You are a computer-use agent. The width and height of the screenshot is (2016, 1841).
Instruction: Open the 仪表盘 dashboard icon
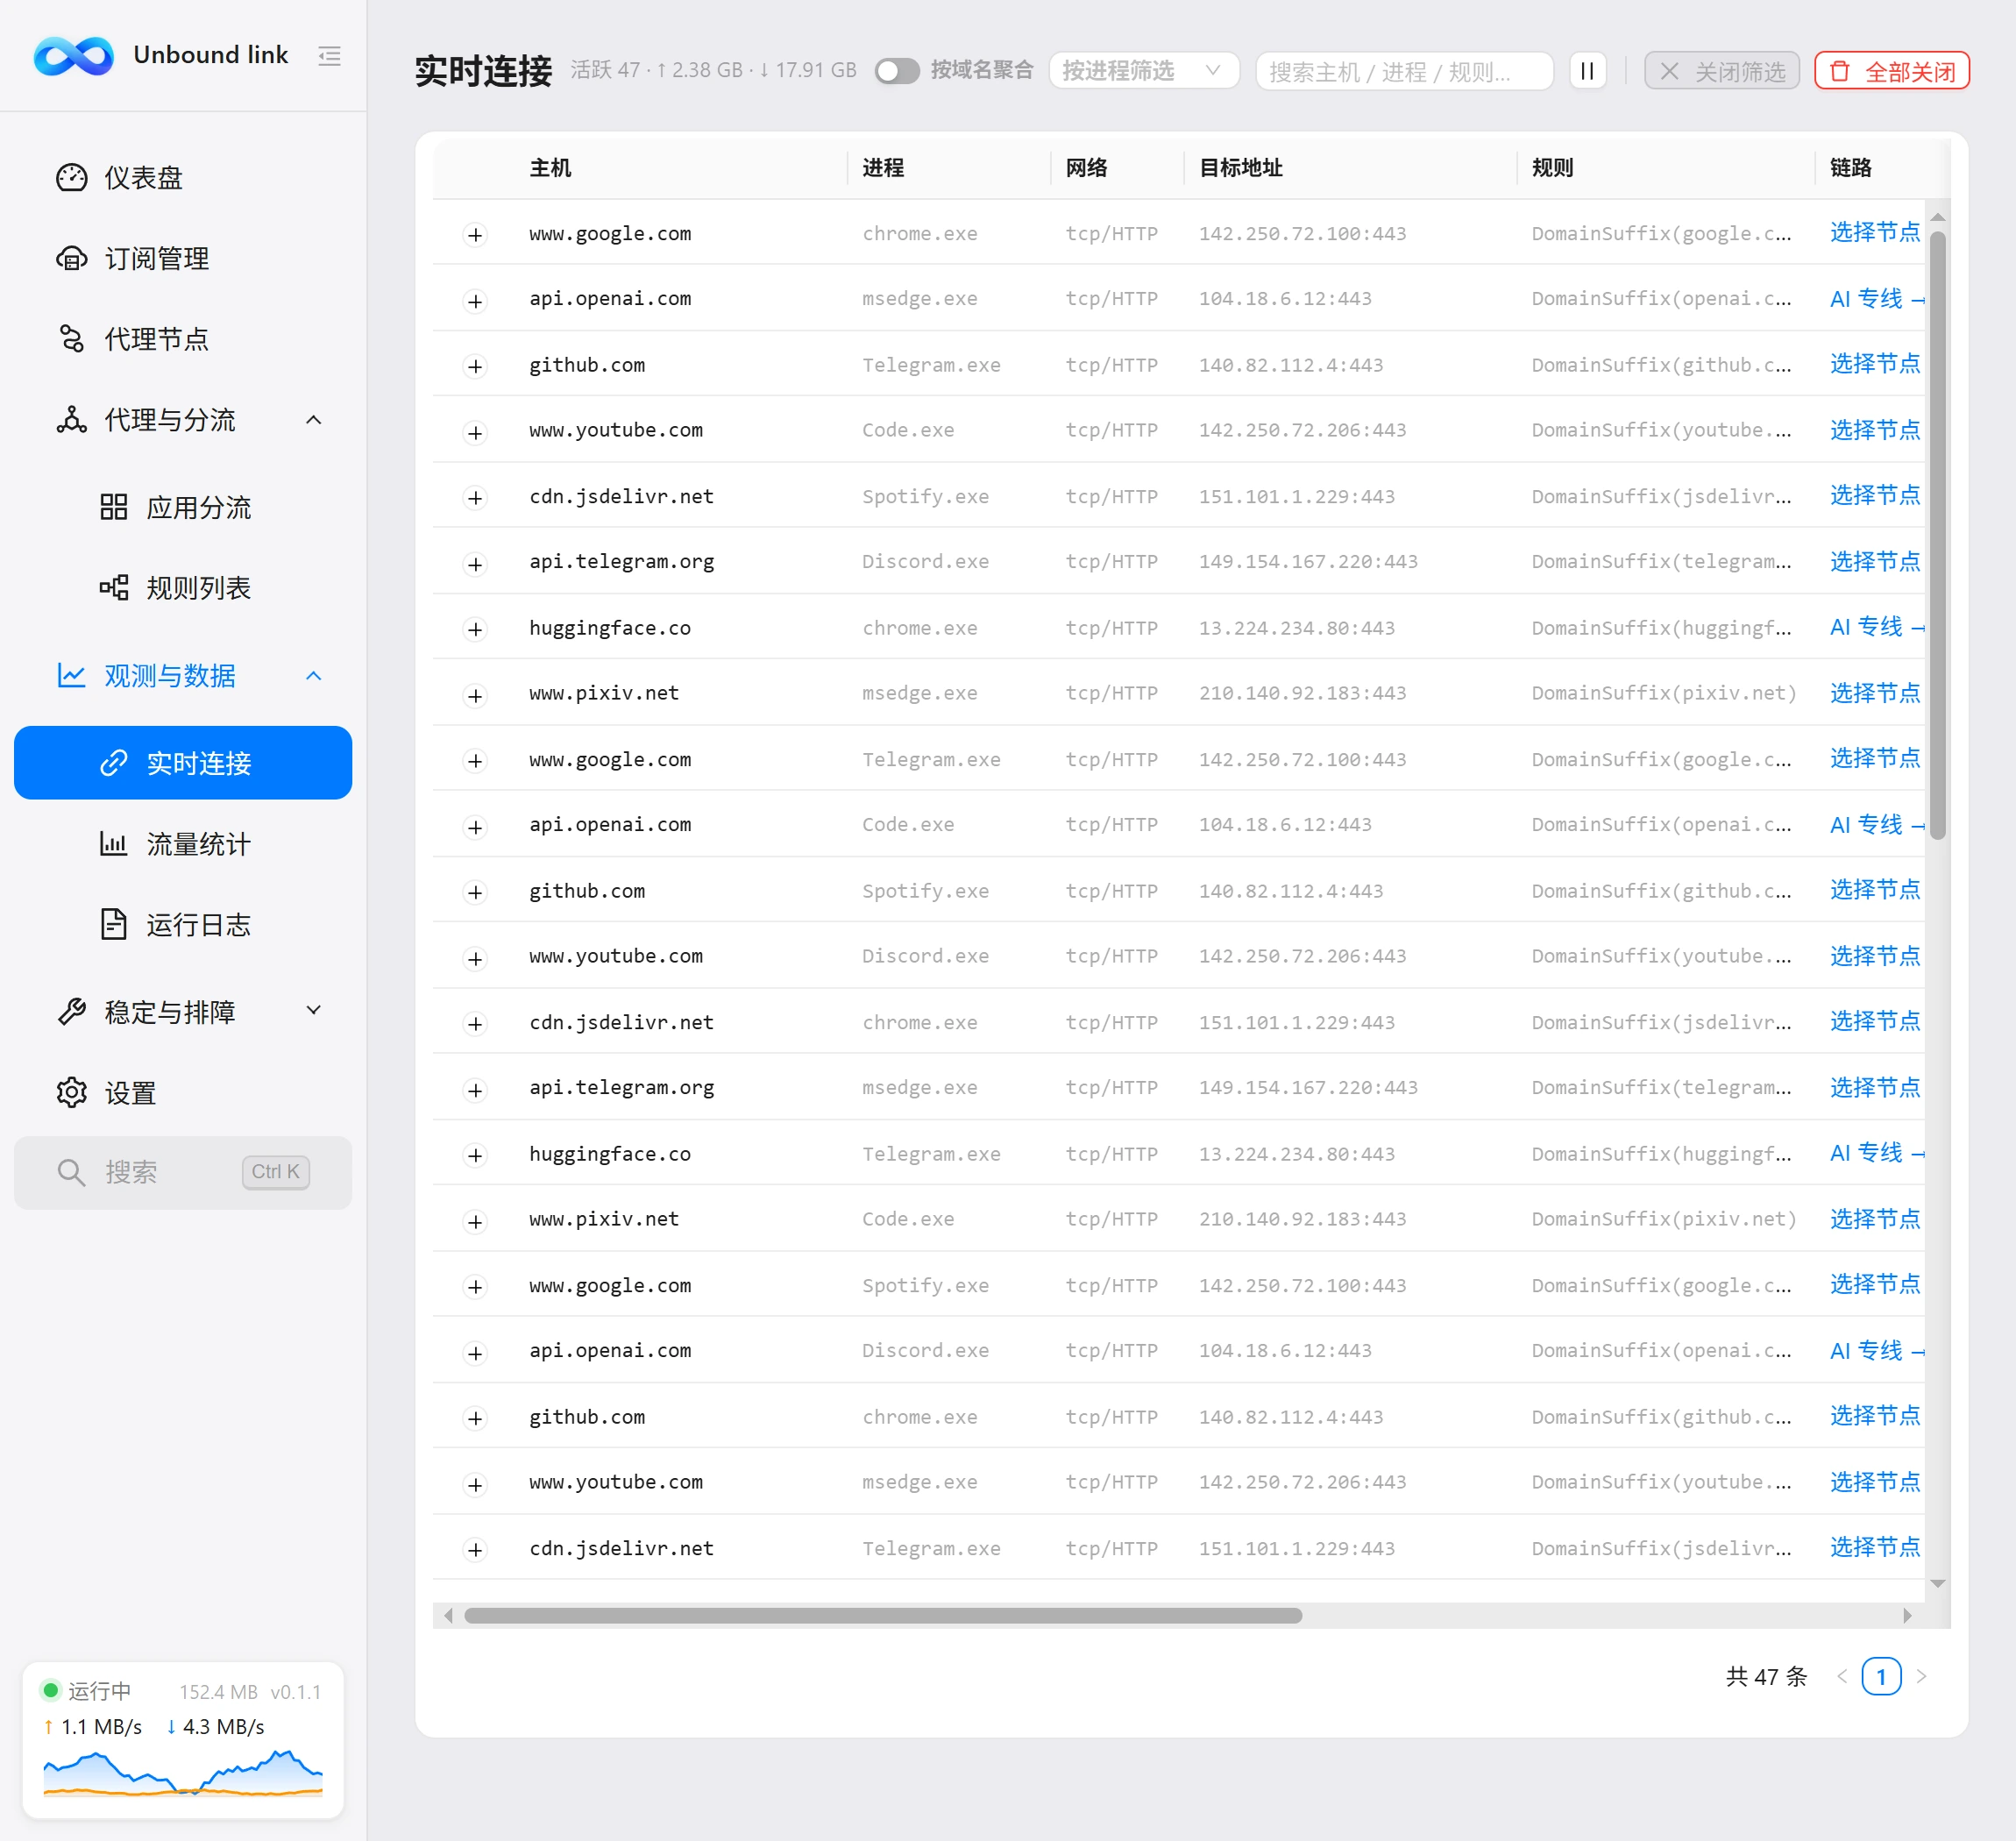click(x=72, y=177)
